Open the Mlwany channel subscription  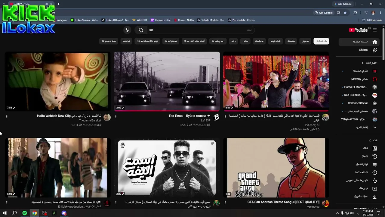(x=360, y=79)
